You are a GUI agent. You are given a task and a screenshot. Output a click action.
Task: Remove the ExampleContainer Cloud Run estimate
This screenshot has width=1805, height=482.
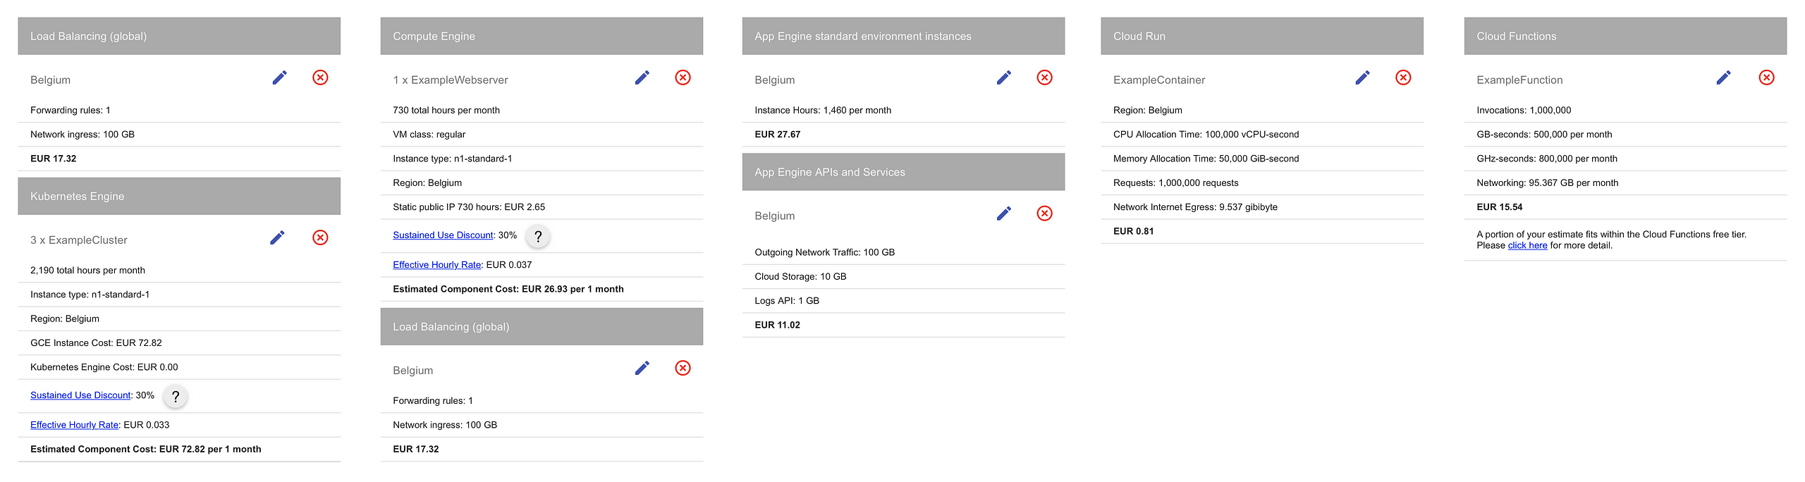tap(1404, 78)
